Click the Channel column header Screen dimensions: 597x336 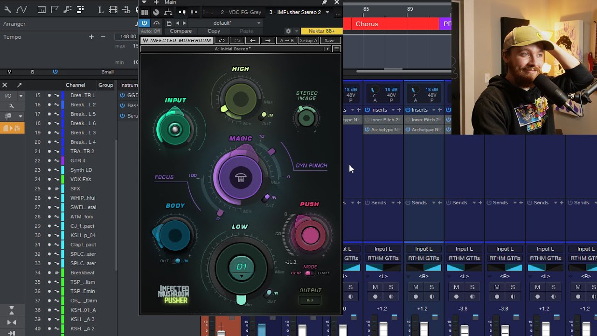click(75, 85)
